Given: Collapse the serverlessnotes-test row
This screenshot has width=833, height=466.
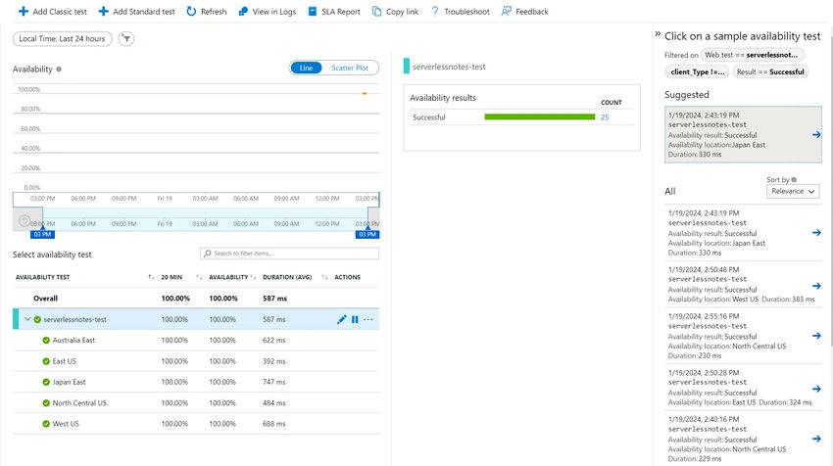Looking at the screenshot, I should click(27, 319).
